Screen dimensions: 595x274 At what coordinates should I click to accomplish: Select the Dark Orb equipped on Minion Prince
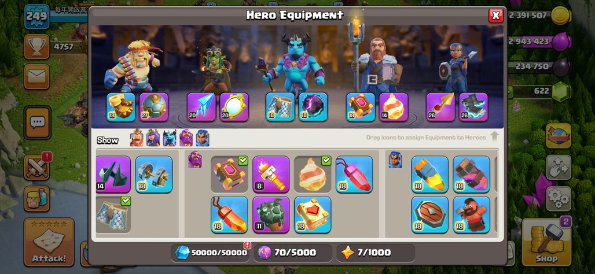coord(313,107)
